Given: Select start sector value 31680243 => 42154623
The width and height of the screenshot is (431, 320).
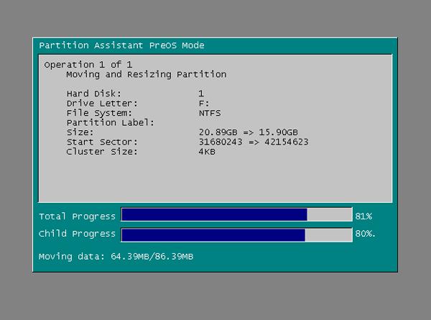Looking at the screenshot, I should pos(253,142).
